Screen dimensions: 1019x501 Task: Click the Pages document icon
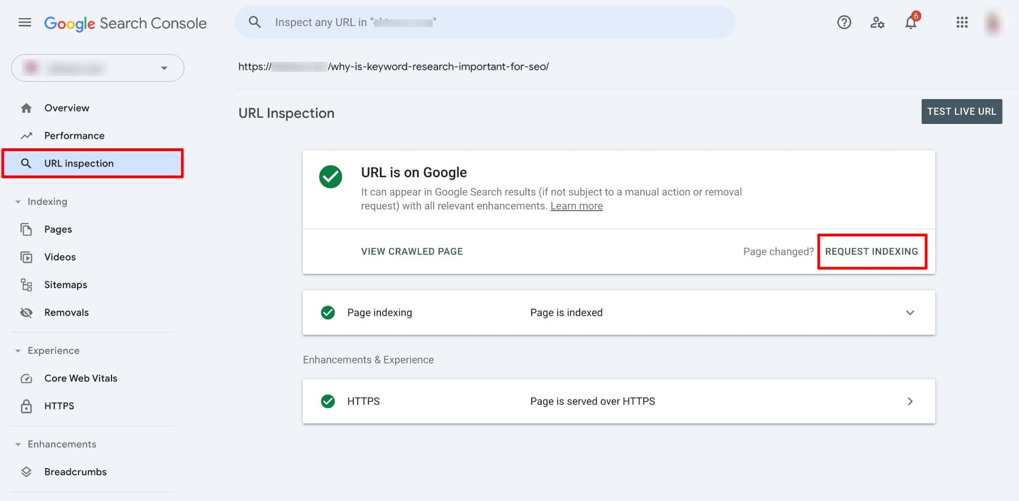(x=26, y=229)
